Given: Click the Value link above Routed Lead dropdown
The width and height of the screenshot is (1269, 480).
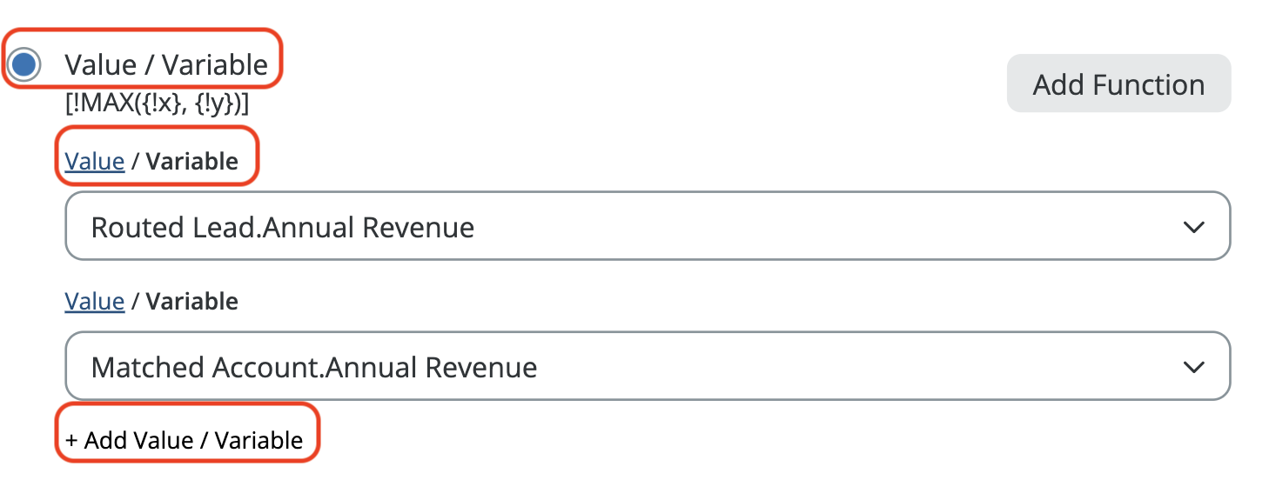Looking at the screenshot, I should [x=95, y=162].
